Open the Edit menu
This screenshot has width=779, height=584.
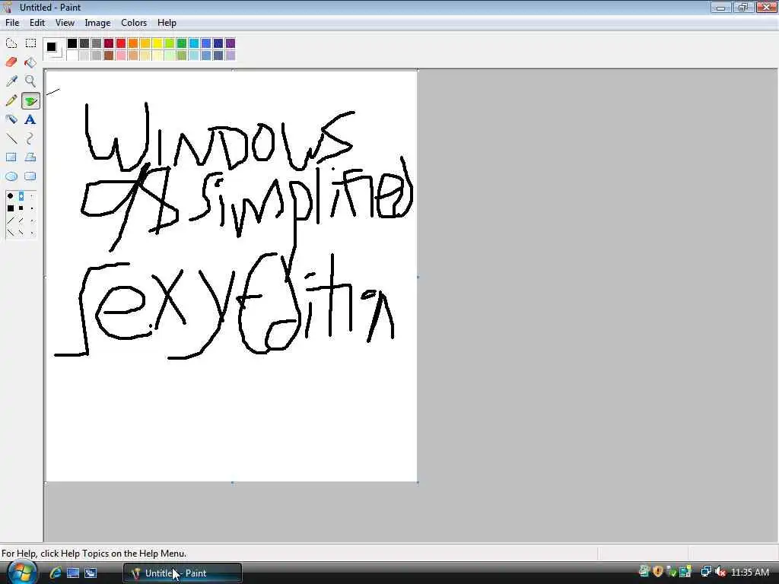37,23
